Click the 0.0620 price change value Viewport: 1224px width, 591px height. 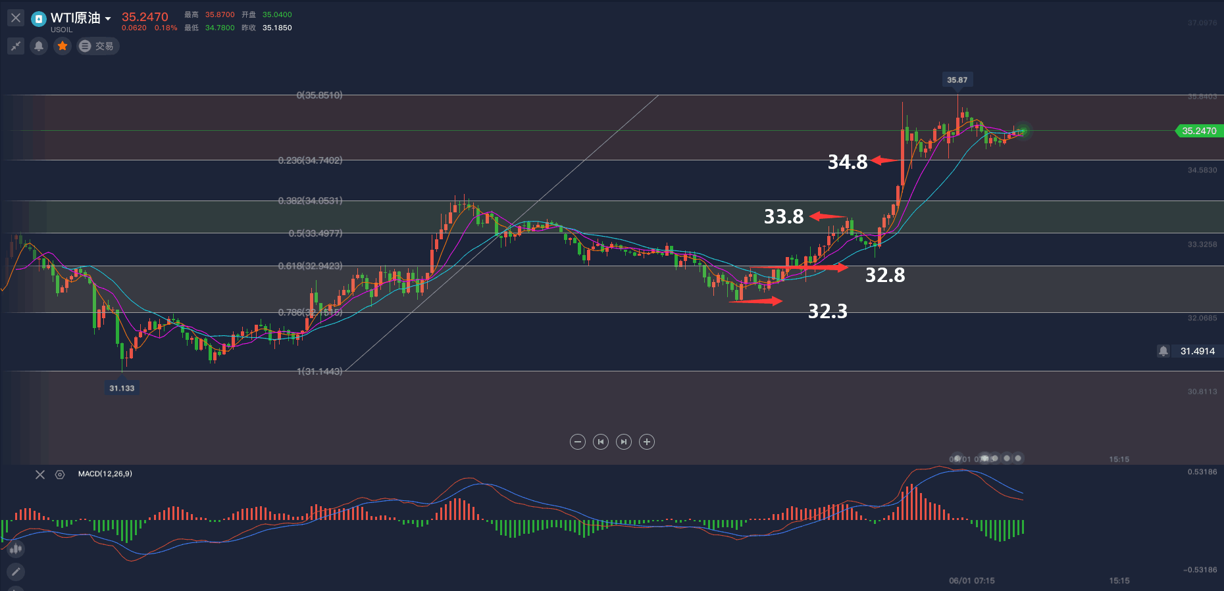[x=134, y=28]
